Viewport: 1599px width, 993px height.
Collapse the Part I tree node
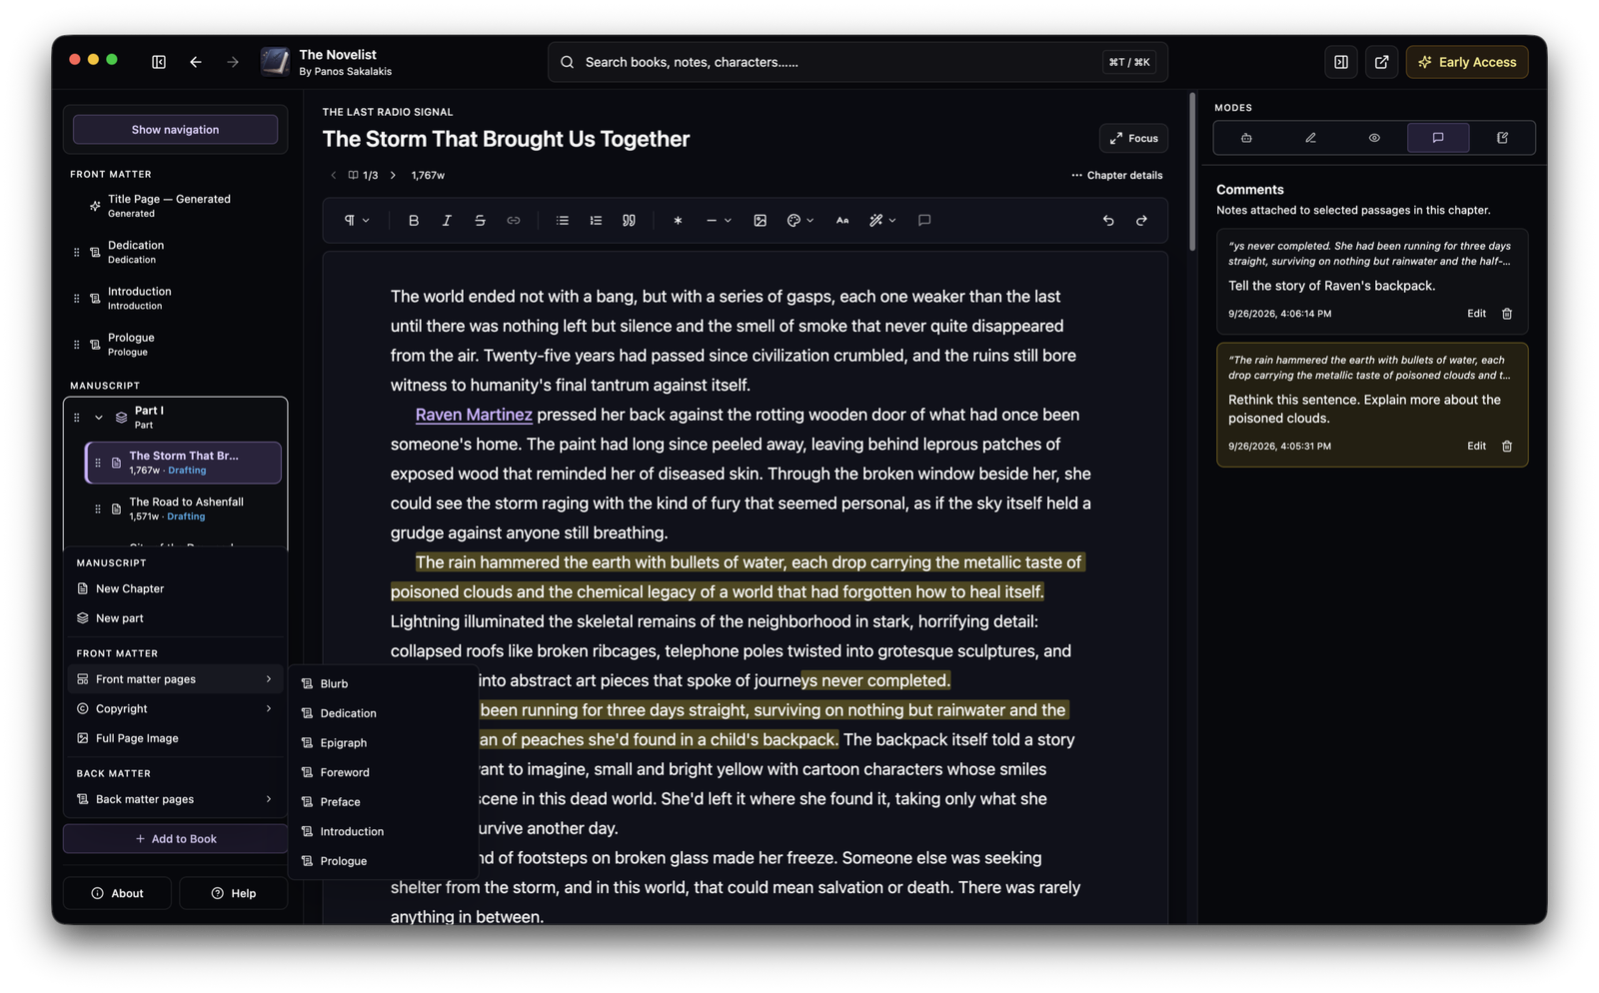(99, 418)
